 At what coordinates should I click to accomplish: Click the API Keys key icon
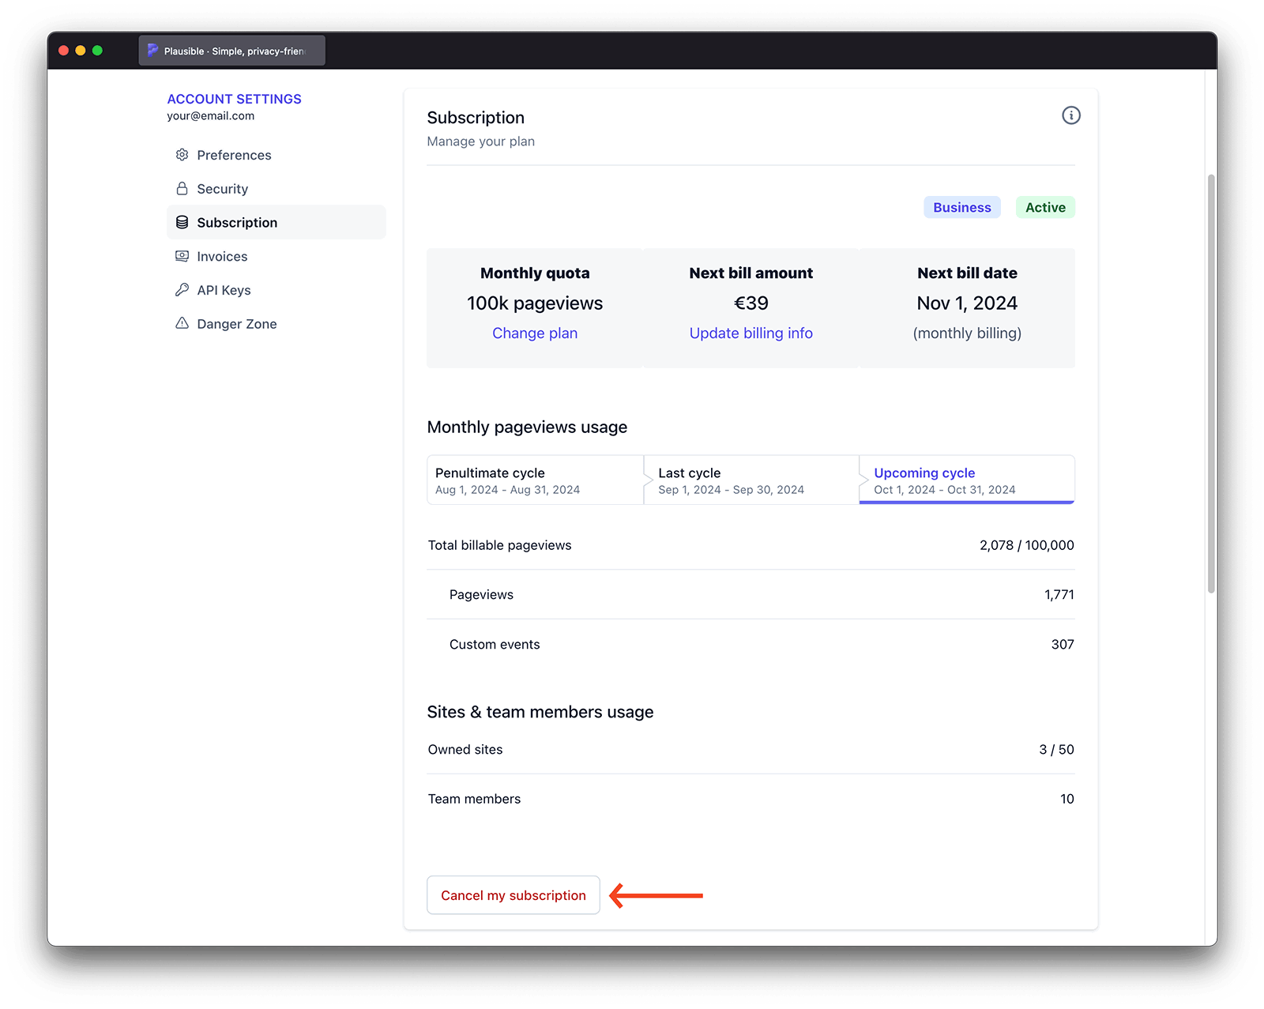tap(182, 290)
